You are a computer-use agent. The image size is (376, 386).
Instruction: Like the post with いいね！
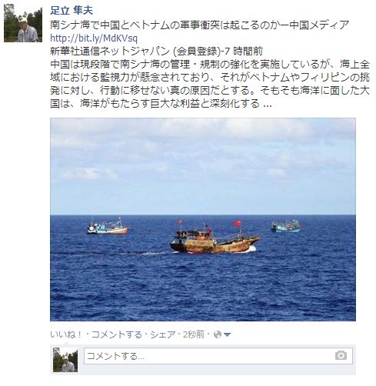pos(66,334)
